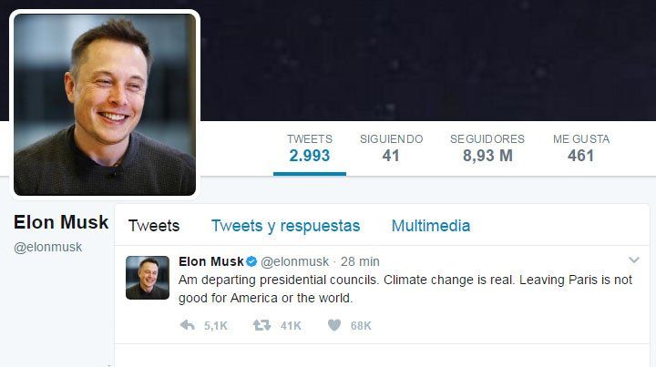Click the Elon Musk name under the photo
Screen dimensions: 656x367
(x=61, y=222)
